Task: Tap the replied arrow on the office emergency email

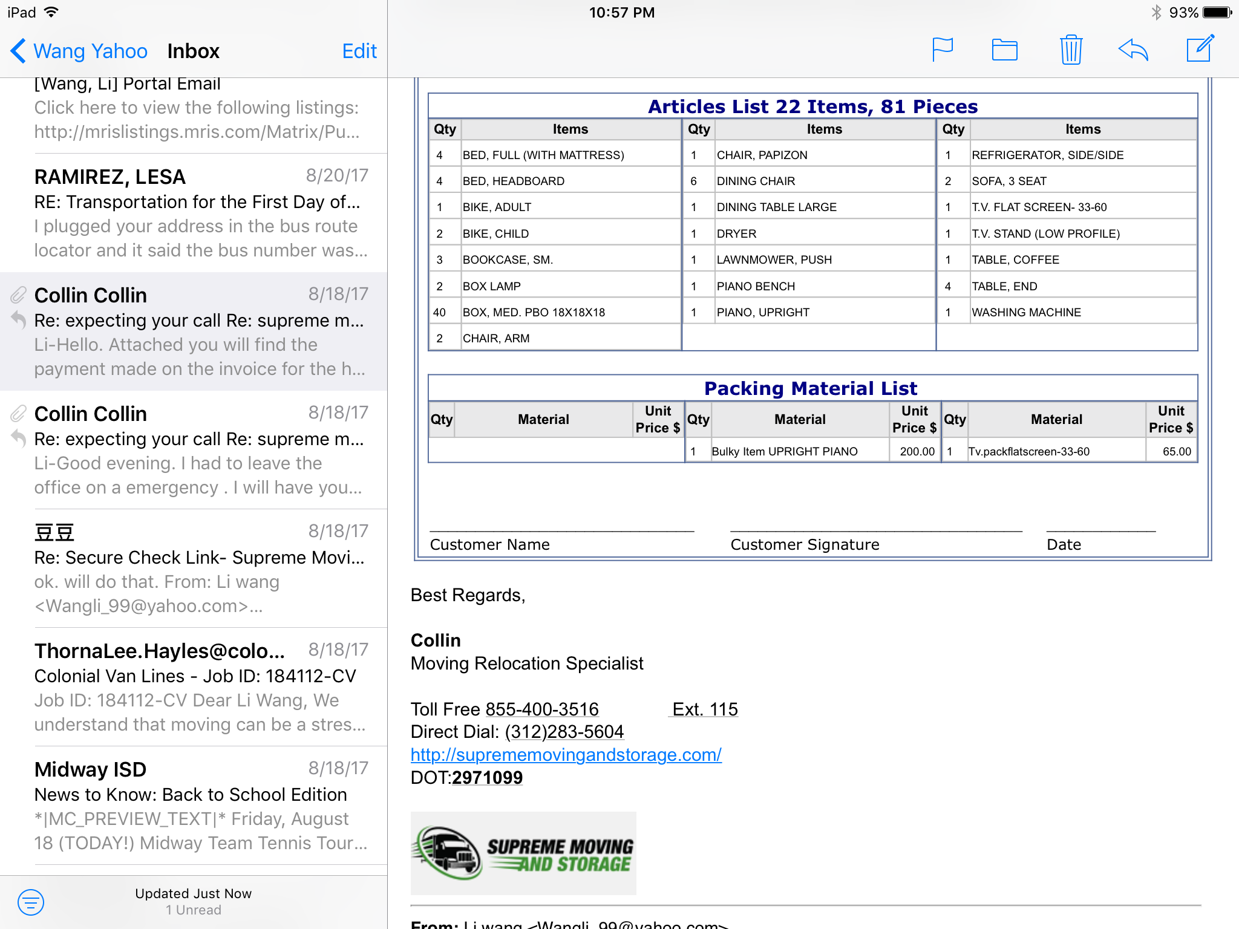Action: (19, 438)
